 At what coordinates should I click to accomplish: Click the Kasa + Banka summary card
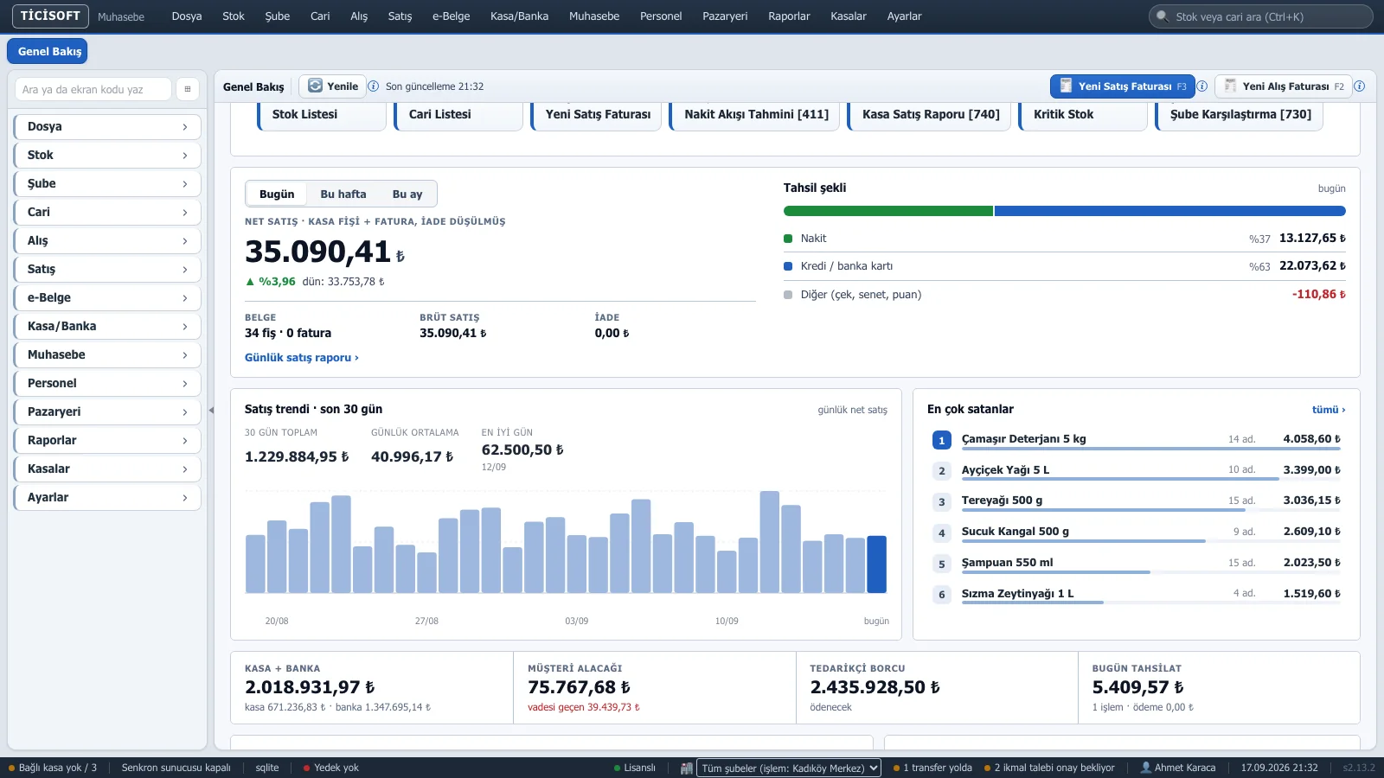pos(372,688)
